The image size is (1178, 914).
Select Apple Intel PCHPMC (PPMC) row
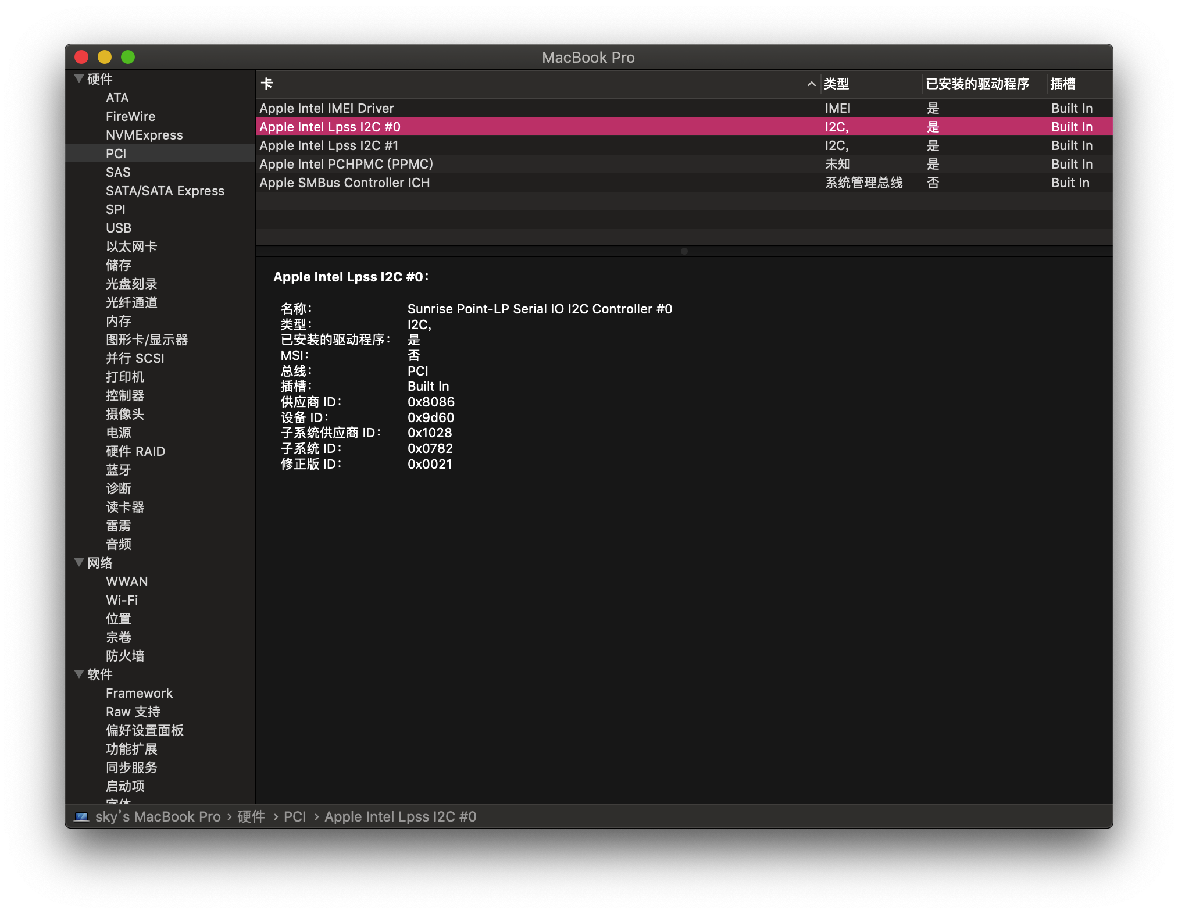coord(684,164)
